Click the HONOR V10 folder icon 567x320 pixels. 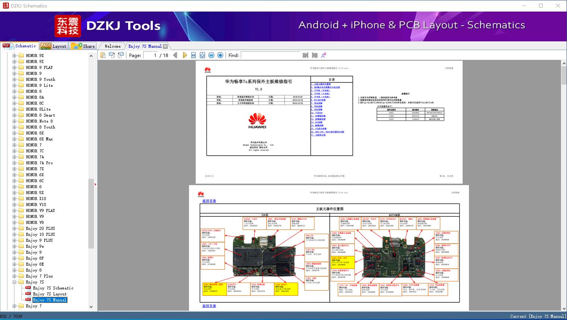[x=21, y=205]
